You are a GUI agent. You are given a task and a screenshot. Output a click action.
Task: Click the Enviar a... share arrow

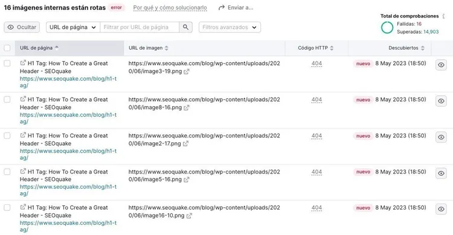[221, 8]
